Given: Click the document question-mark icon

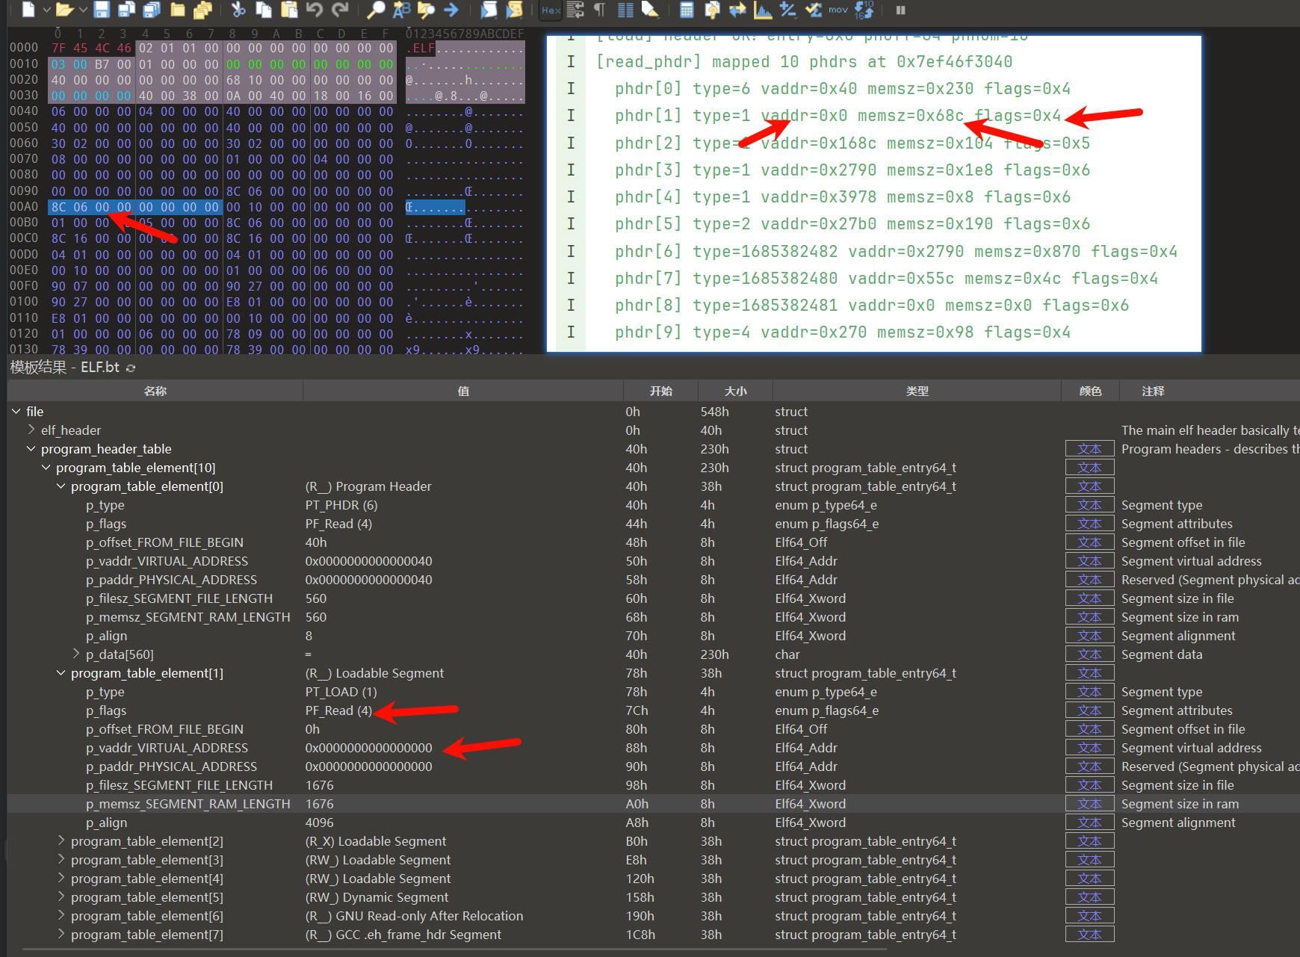Looking at the screenshot, I should pyautogui.click(x=712, y=10).
